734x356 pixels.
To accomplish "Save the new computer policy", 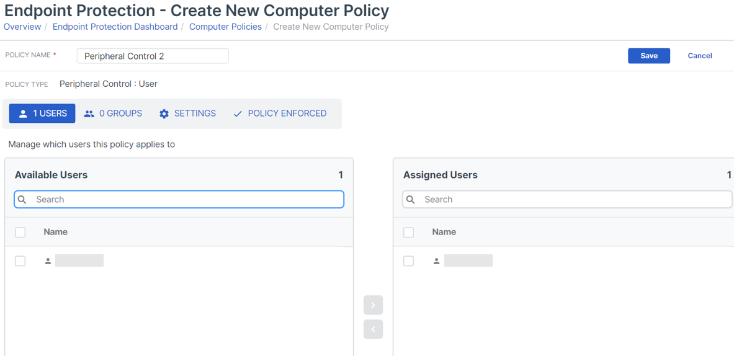I will (648, 56).
